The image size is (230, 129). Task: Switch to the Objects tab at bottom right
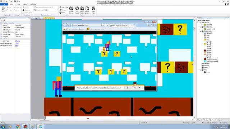point(200,120)
